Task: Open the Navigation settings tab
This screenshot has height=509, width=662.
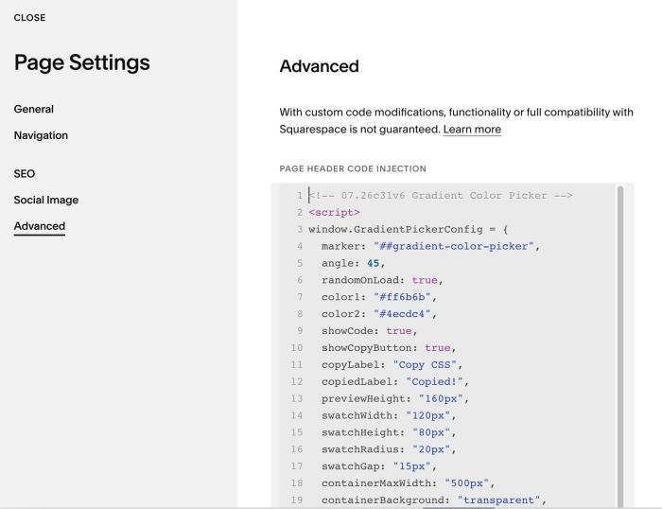Action: (41, 135)
